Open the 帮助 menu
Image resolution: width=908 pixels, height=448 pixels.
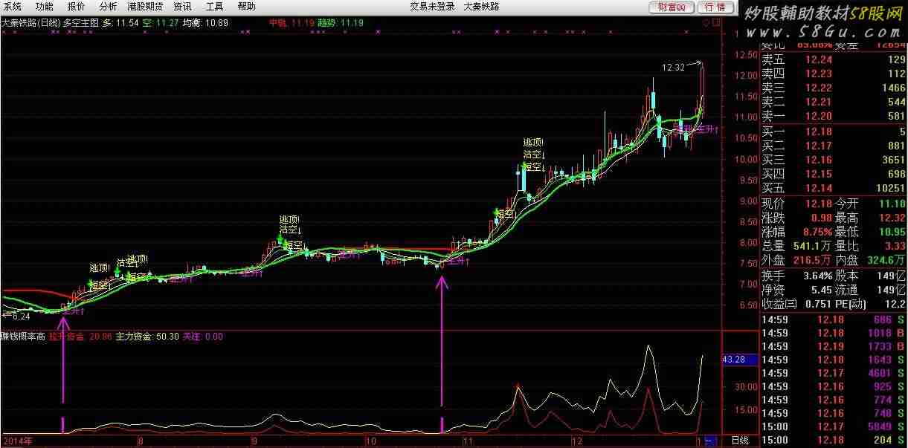click(246, 7)
